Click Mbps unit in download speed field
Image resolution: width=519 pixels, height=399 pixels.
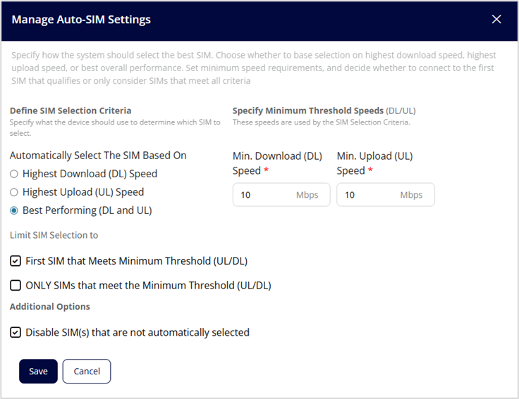(x=307, y=195)
